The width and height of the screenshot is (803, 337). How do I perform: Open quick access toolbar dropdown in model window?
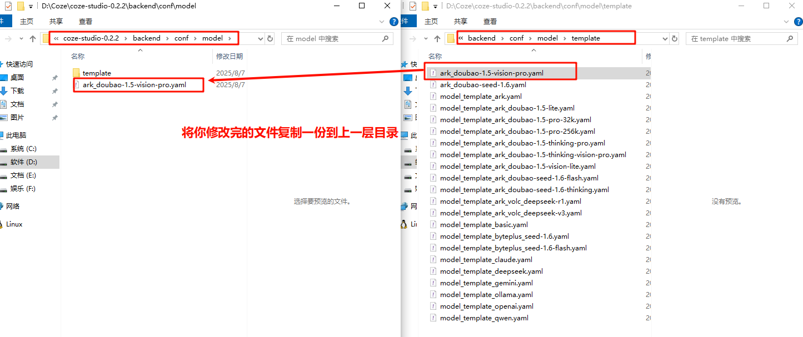pos(32,6)
